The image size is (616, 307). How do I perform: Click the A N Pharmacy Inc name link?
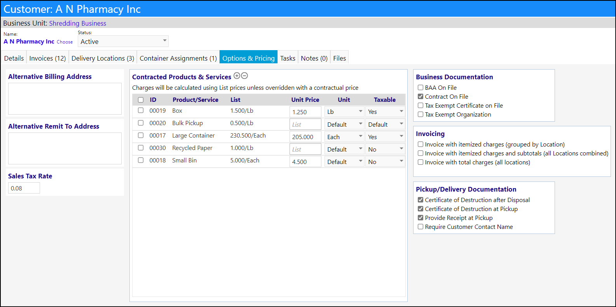[x=29, y=42]
